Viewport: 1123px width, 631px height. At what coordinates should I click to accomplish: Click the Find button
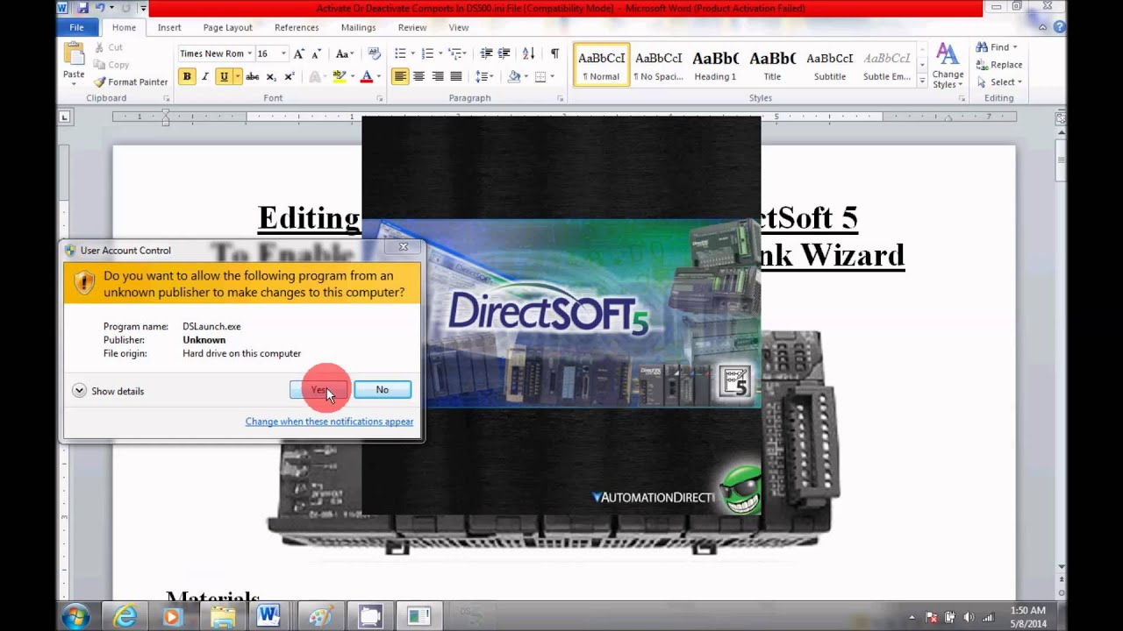point(997,47)
